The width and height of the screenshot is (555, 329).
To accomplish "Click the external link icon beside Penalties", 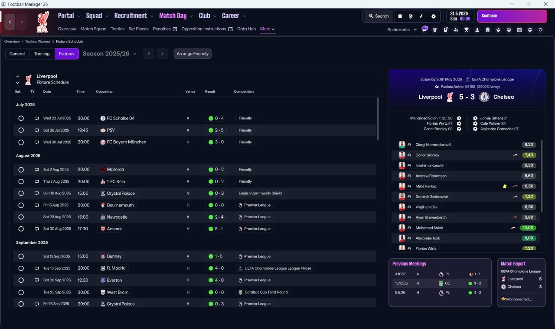I will point(175,29).
